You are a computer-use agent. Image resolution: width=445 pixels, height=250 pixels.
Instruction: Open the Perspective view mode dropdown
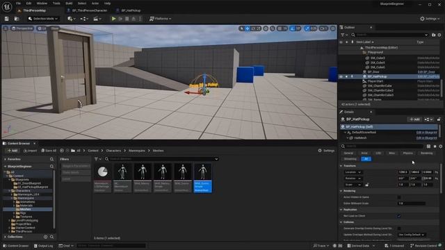click(22, 28)
